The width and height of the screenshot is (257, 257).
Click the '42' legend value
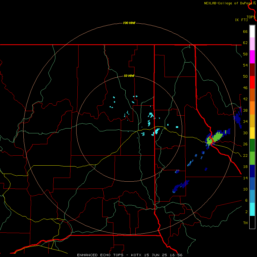pyautogui.click(x=245, y=99)
